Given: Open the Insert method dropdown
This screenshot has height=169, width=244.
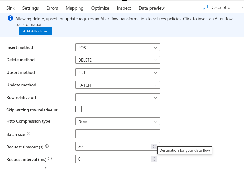Looking at the screenshot, I should (118, 47).
